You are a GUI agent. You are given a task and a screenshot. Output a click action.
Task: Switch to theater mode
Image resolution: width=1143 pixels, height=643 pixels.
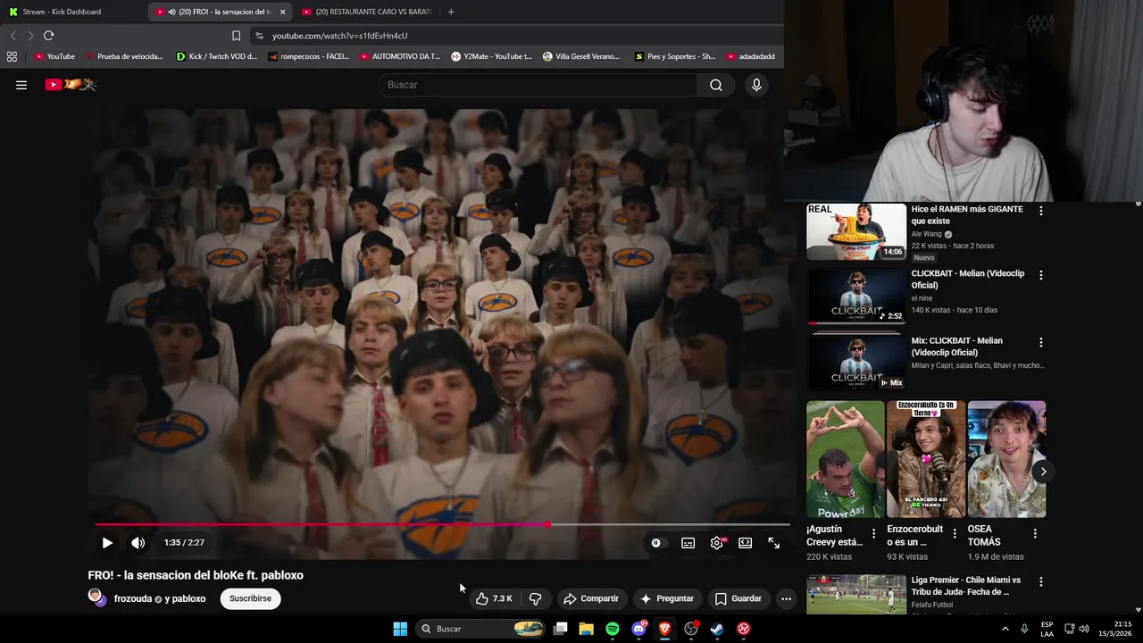point(745,542)
